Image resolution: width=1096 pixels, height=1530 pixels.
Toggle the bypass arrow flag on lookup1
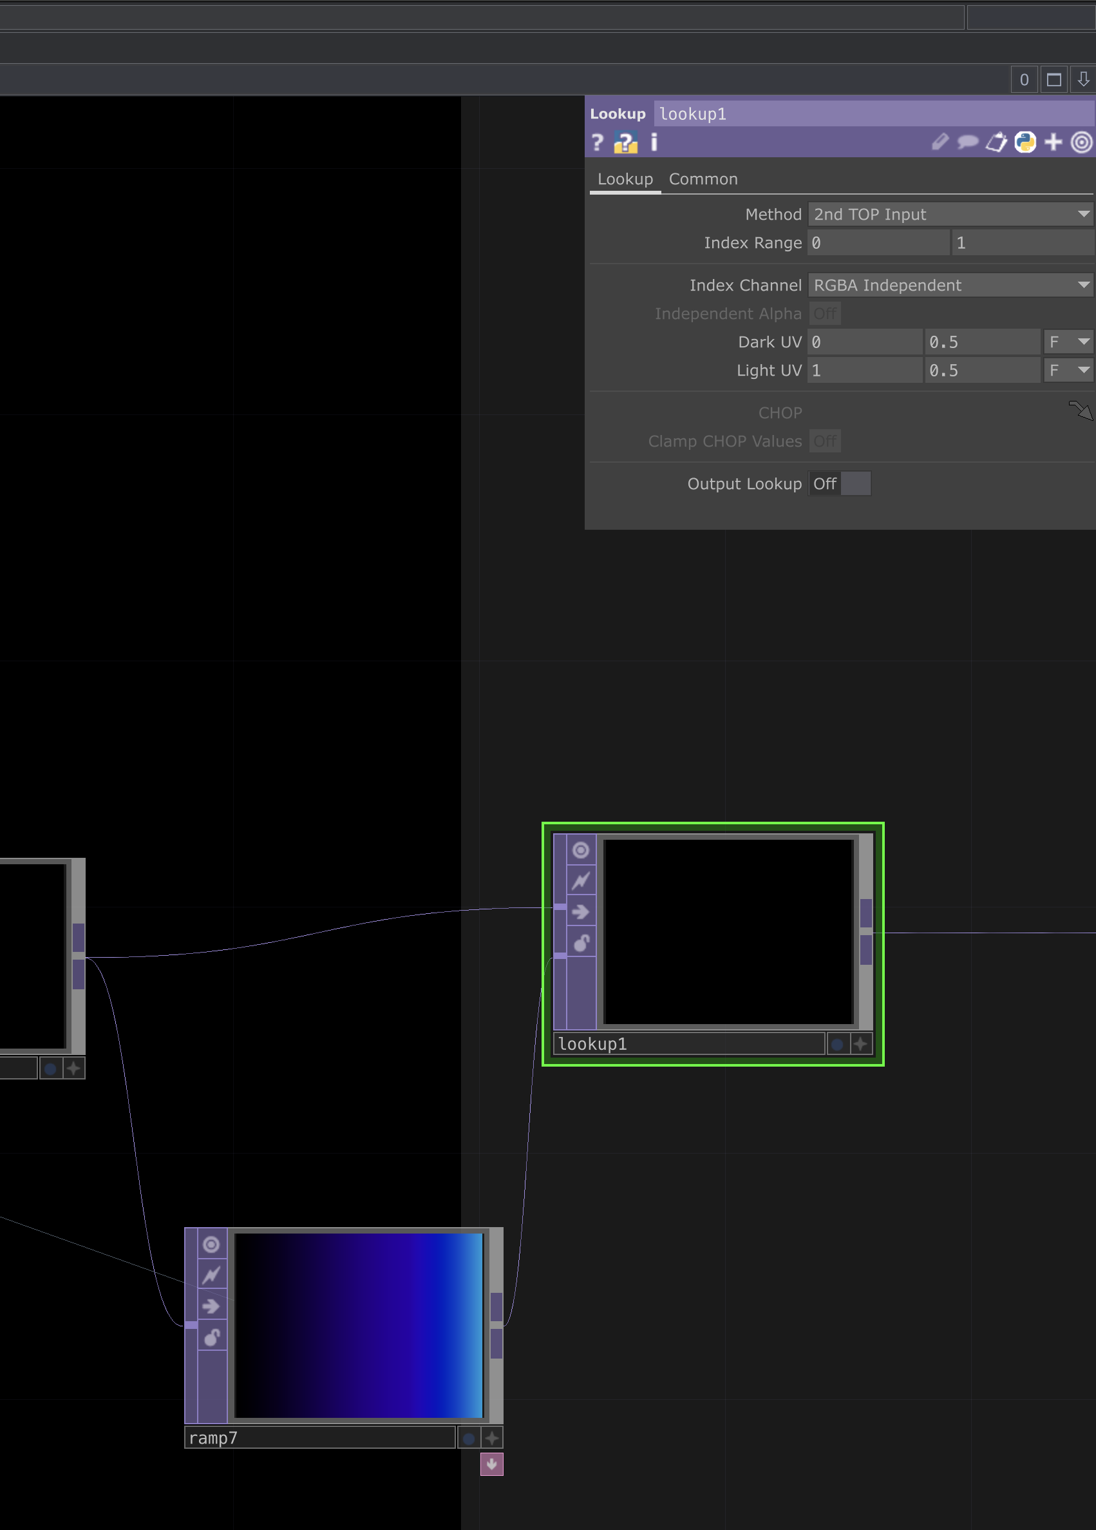[x=580, y=912]
